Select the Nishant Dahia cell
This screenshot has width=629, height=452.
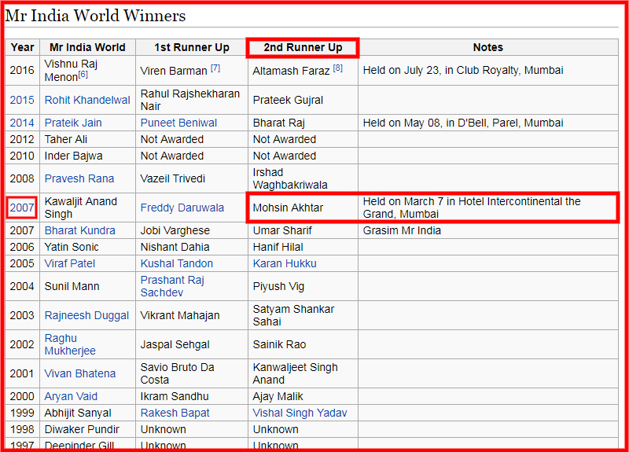pyautogui.click(x=192, y=247)
